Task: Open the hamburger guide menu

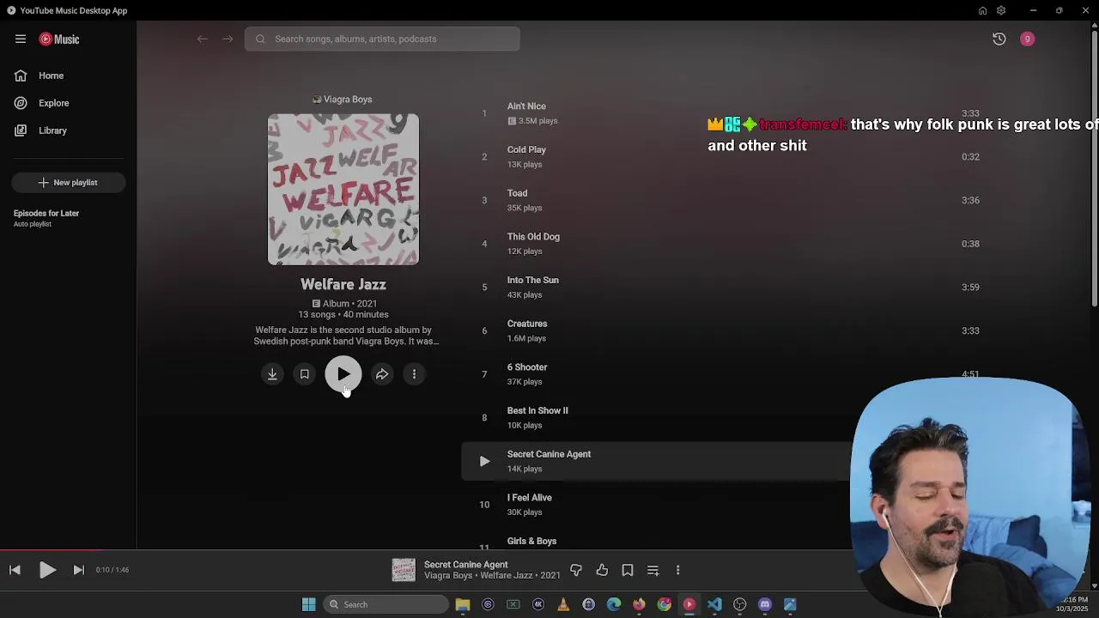Action: (21, 39)
